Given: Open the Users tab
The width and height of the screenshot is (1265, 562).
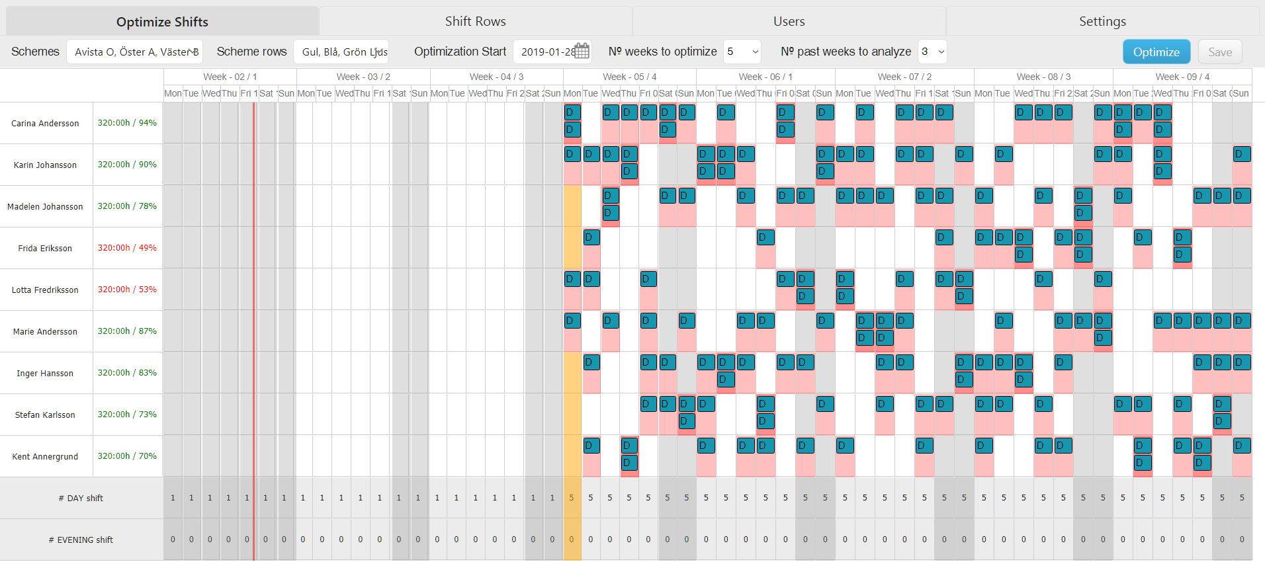Looking at the screenshot, I should [x=789, y=21].
